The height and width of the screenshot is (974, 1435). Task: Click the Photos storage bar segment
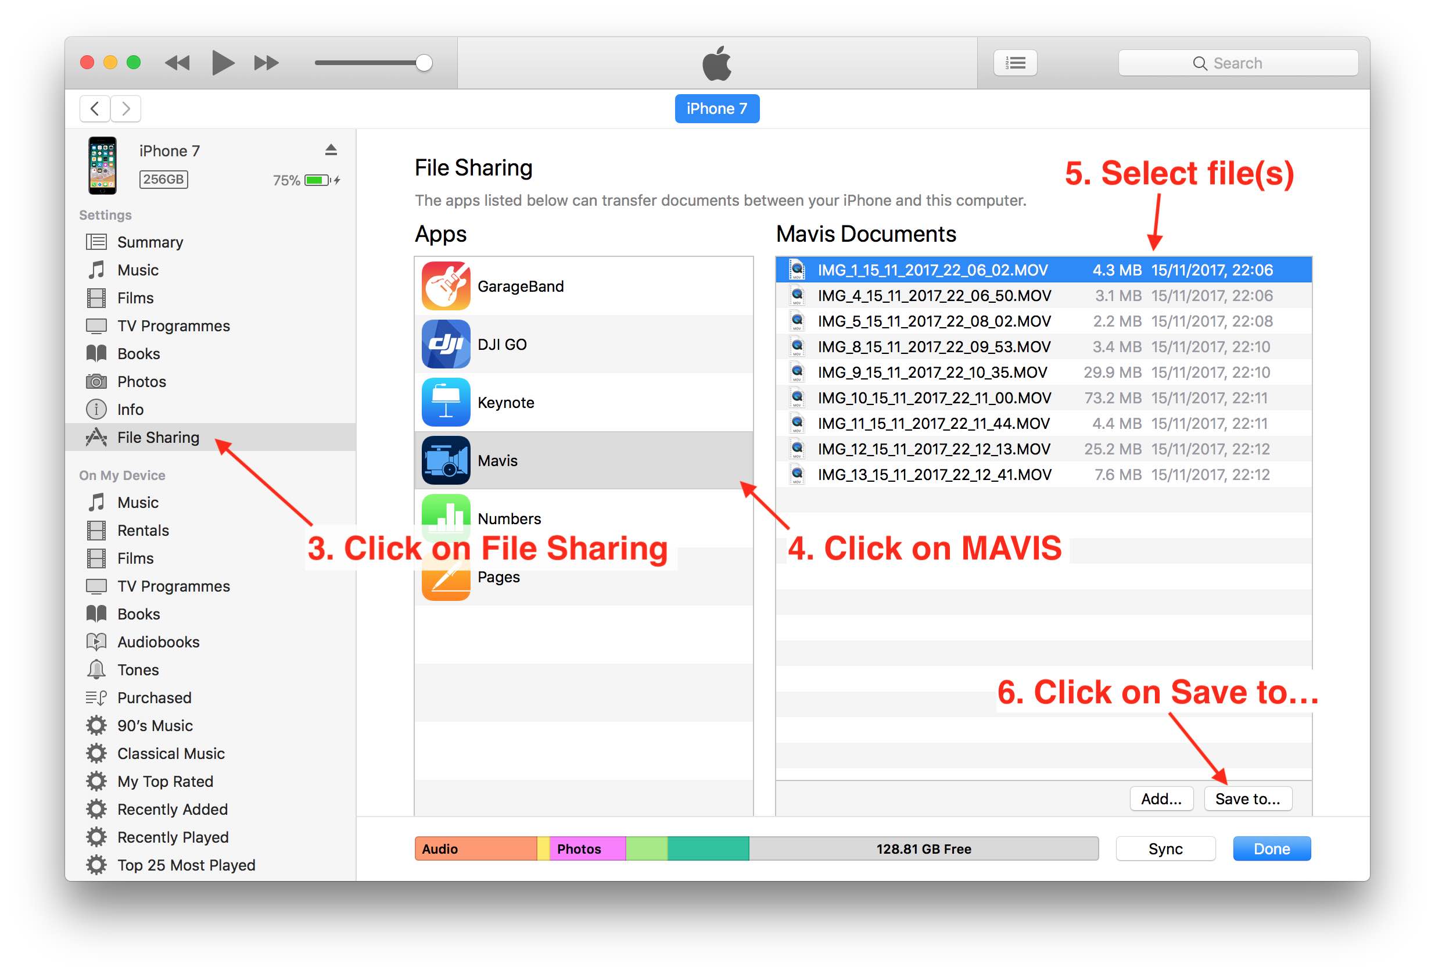(x=588, y=848)
